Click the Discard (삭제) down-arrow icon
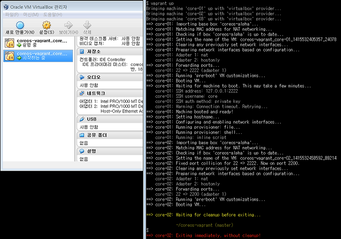The image size is (341, 239). (87, 25)
